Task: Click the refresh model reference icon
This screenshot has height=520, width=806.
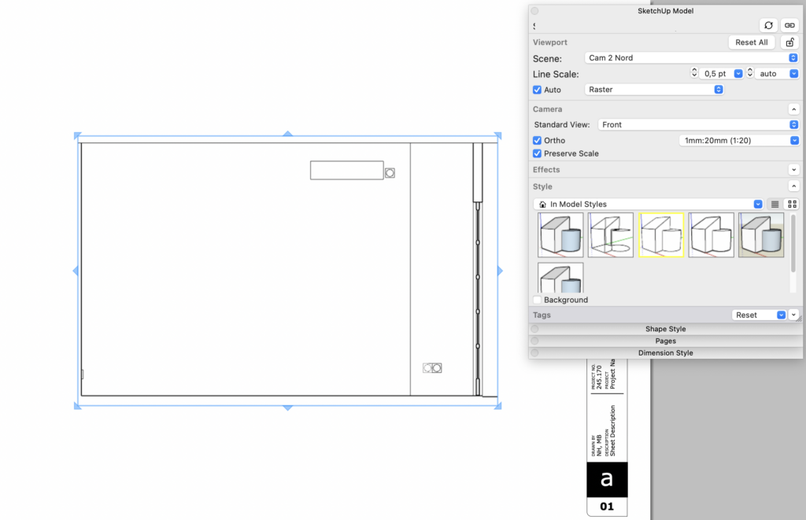Action: 768,25
